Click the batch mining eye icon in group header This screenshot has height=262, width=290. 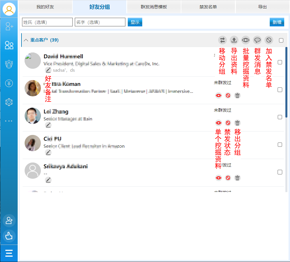click(246, 40)
